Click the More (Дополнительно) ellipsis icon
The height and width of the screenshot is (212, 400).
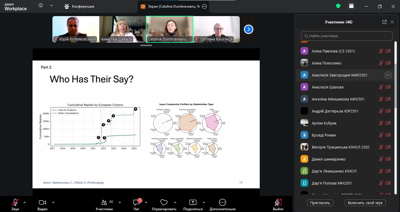[223, 202]
